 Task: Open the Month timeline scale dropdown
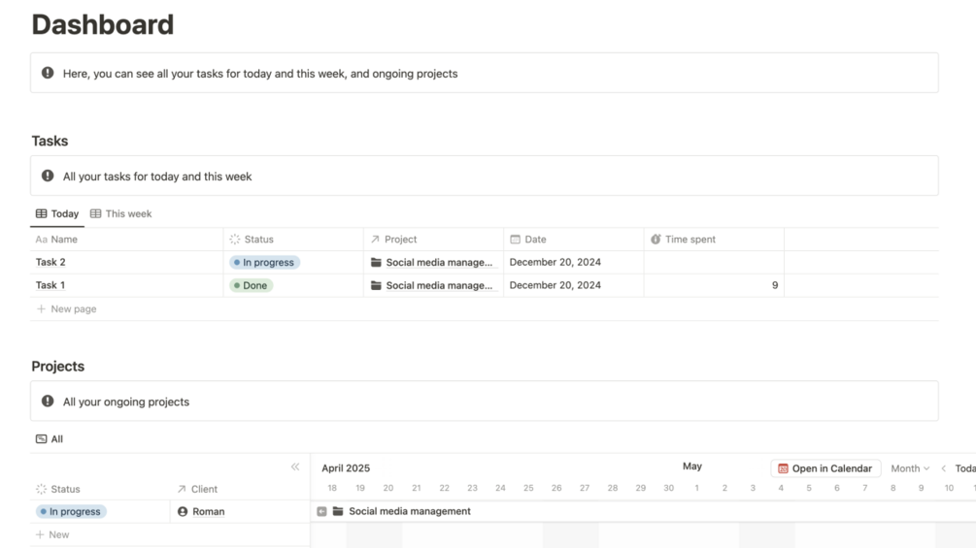tap(910, 468)
